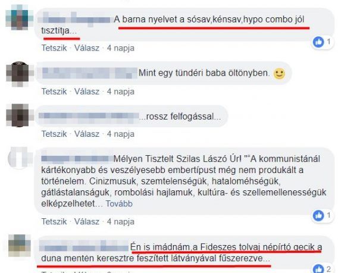Viewport: 357px width, 273px height.
Task: Open blurred author name of rossz felfogással comment
Action: [x=89, y=116]
